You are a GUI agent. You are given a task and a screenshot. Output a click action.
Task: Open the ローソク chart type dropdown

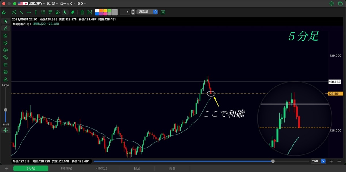68,4
